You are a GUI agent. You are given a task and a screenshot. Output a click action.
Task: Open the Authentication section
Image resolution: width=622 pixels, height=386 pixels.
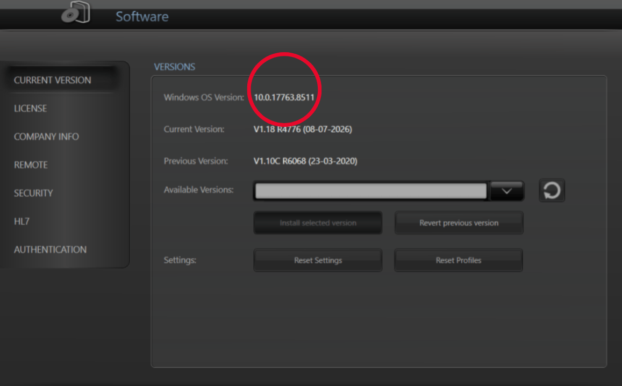point(51,249)
